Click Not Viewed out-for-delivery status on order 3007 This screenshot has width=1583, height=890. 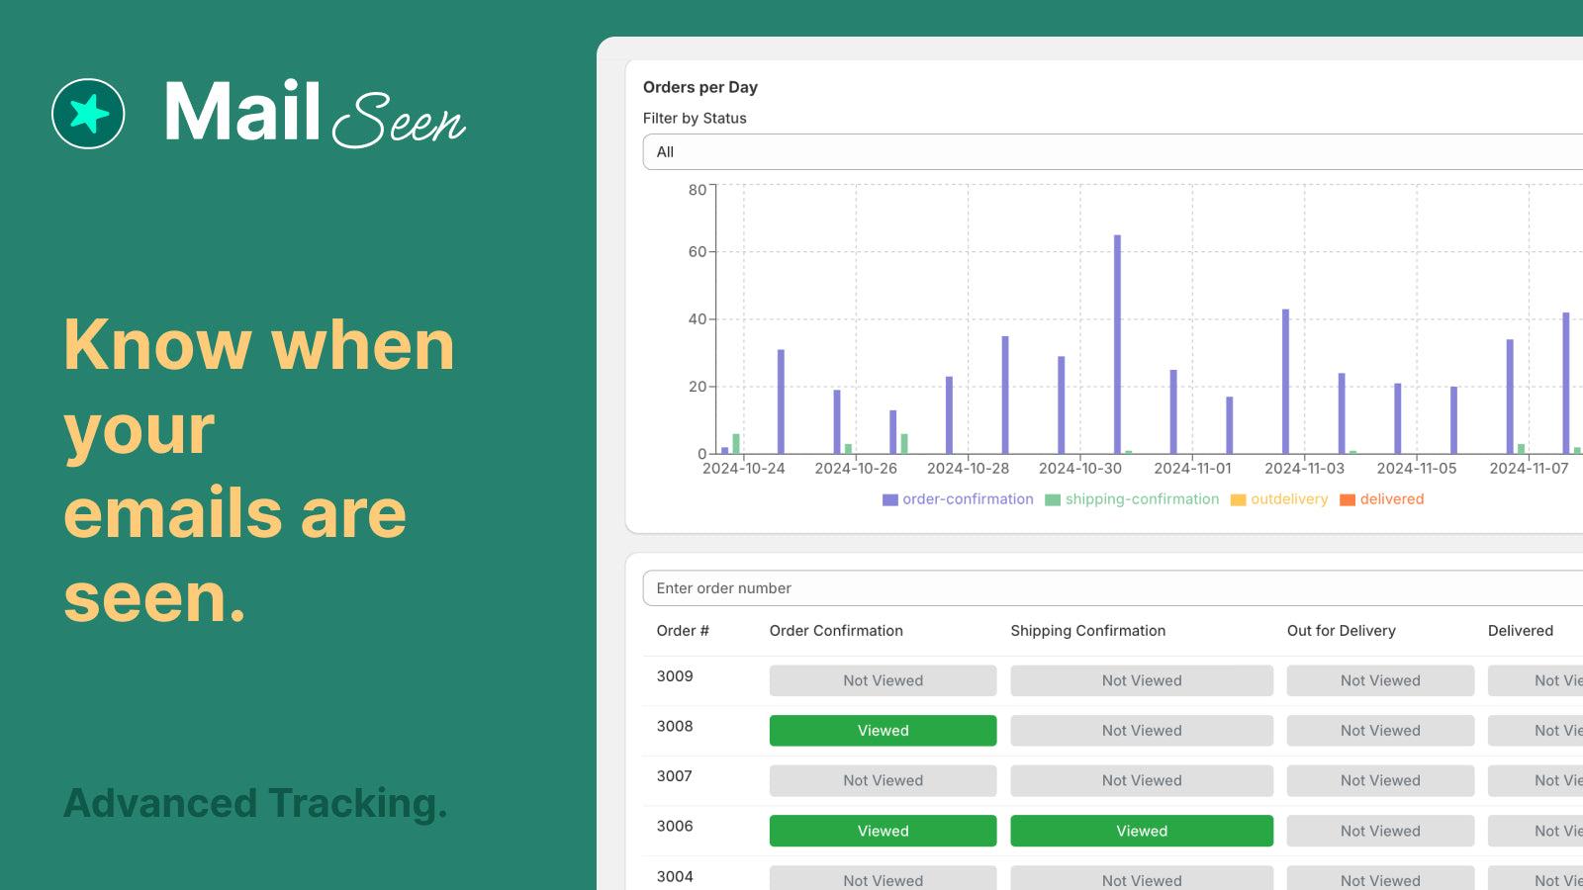(x=1379, y=780)
